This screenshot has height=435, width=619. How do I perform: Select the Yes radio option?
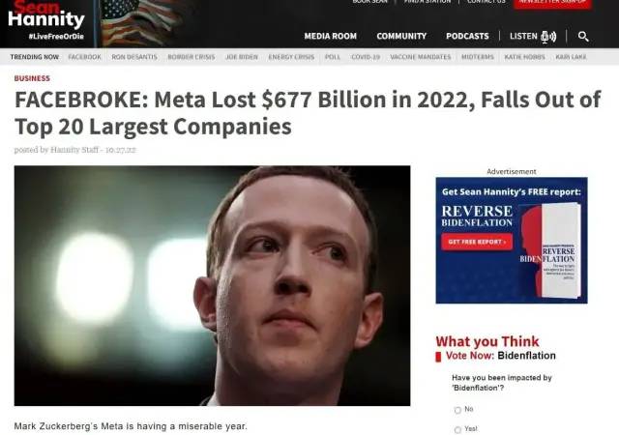coord(457,429)
